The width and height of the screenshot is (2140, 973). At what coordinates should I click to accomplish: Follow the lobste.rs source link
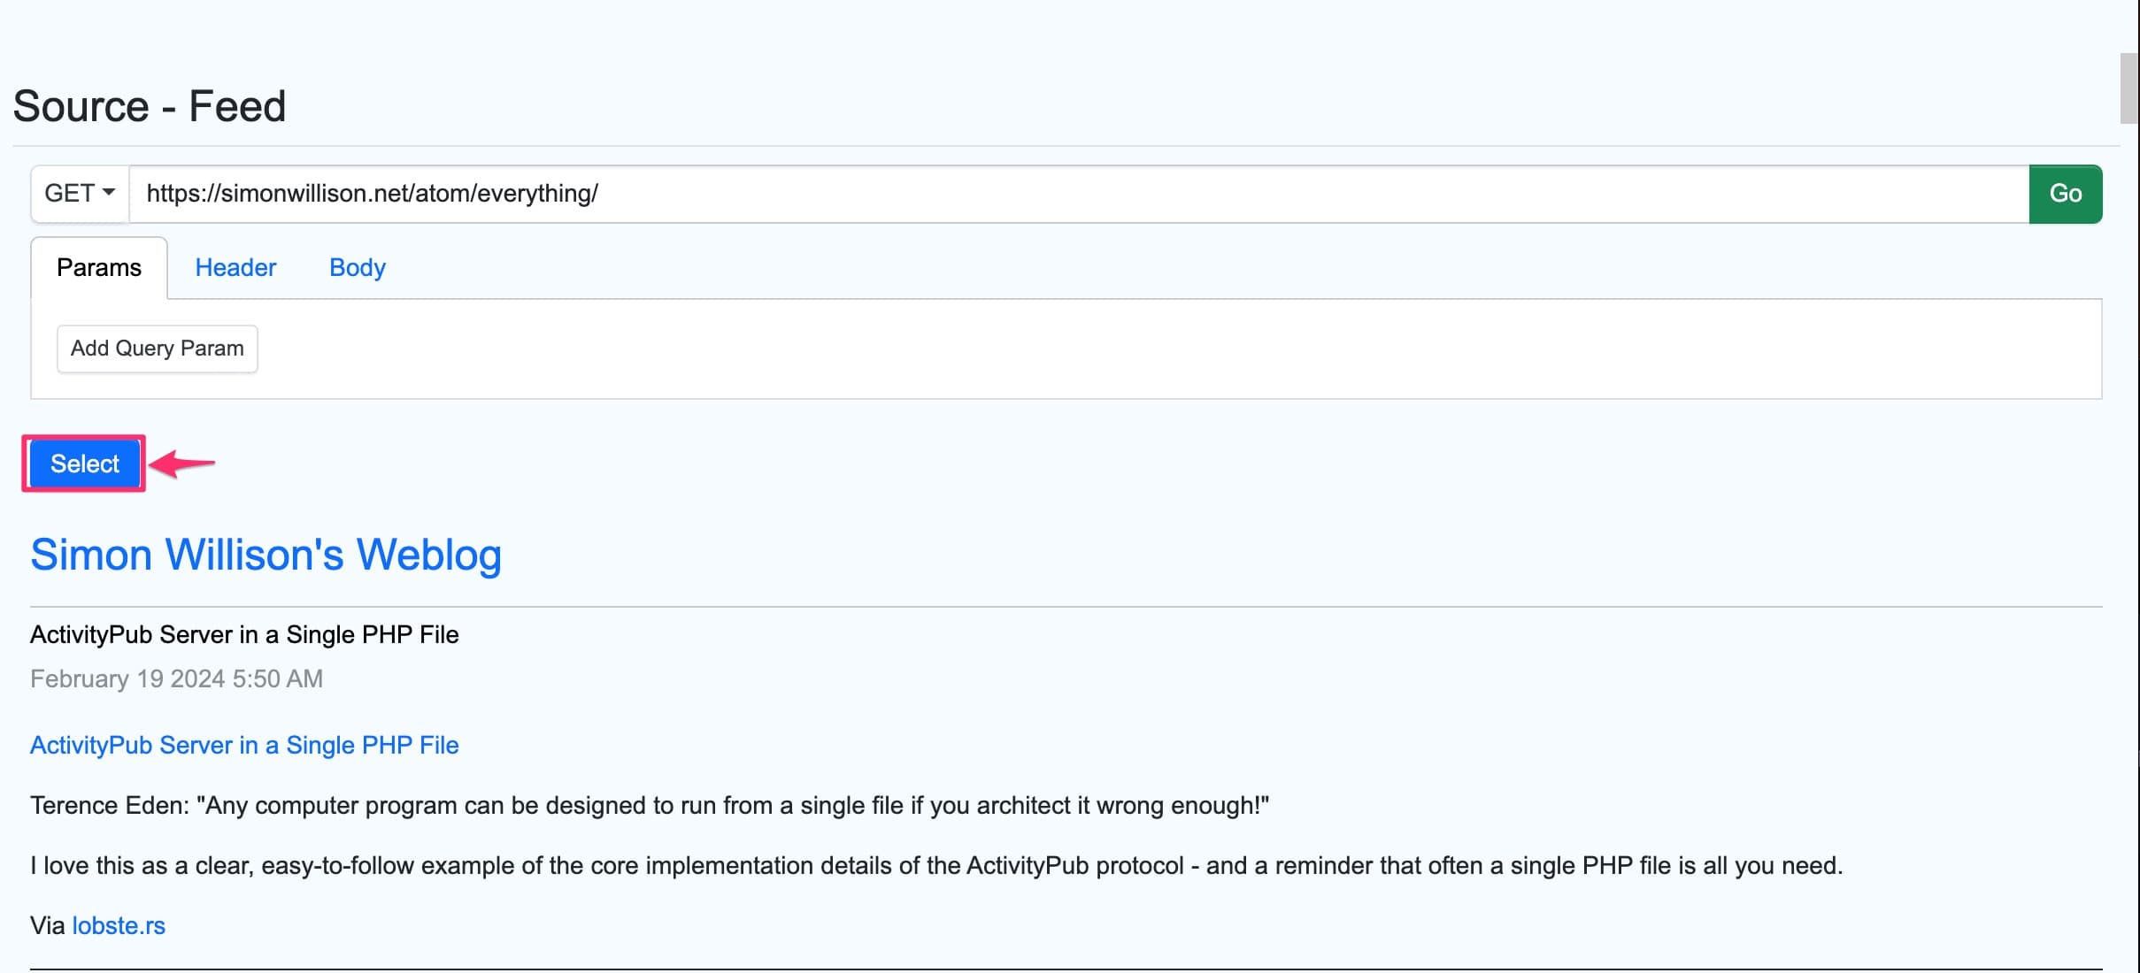point(119,925)
